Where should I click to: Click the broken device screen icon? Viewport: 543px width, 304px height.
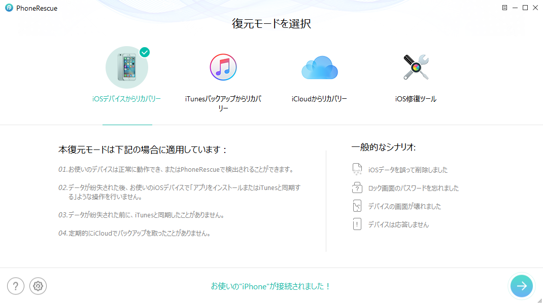357,206
